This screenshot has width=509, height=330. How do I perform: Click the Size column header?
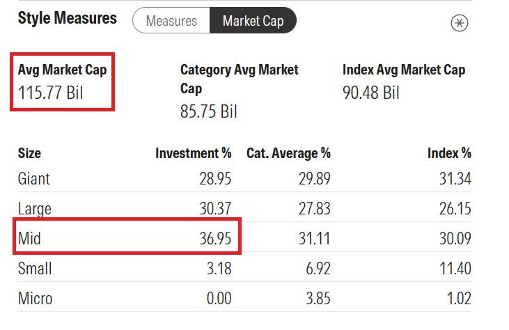point(29,153)
